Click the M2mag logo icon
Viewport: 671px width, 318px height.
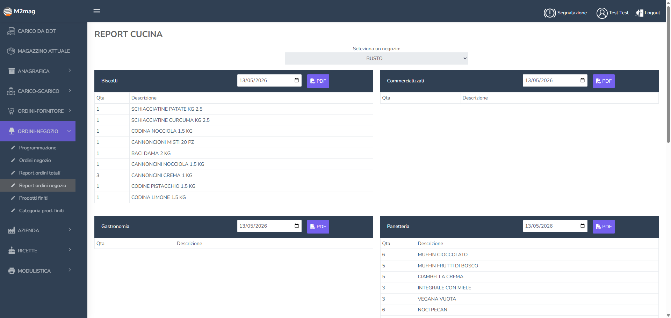click(x=8, y=12)
